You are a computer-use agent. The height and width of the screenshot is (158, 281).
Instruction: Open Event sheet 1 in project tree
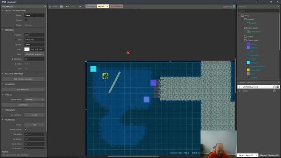[254, 32]
